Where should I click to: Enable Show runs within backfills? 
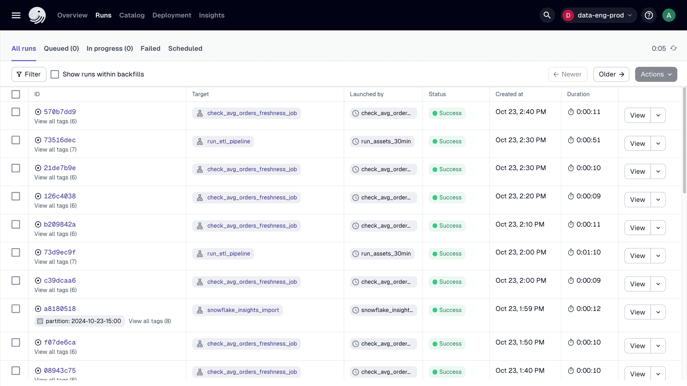click(54, 74)
